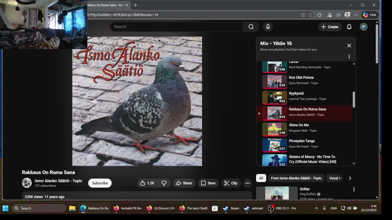Open Edge favorites list icon

tap(338, 15)
